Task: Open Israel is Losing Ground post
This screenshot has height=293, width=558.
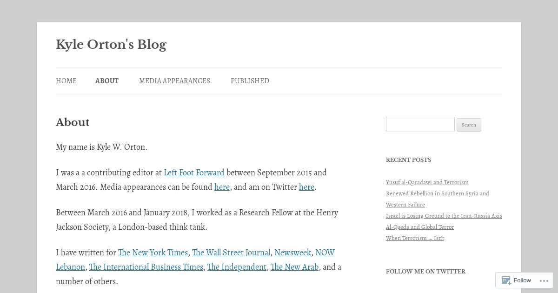Action: point(444,216)
